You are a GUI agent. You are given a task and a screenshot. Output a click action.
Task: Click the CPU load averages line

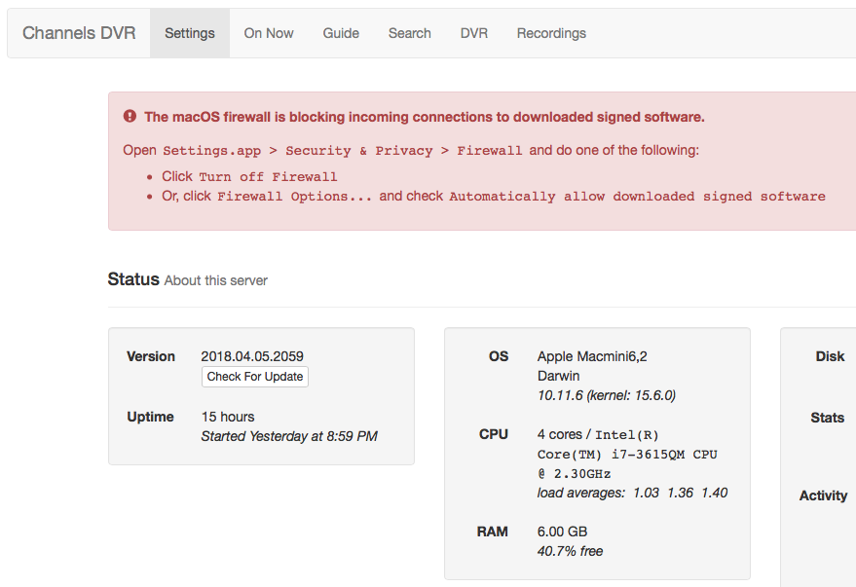pos(632,493)
